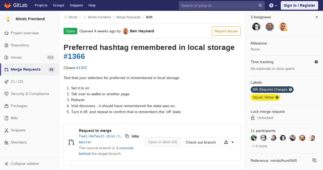The image size is (323, 170).
Task: Show the 4 more participants
Action: pos(259,146)
